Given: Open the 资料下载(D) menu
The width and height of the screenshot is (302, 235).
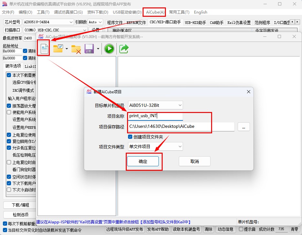Looking at the screenshot, I should [98, 12].
